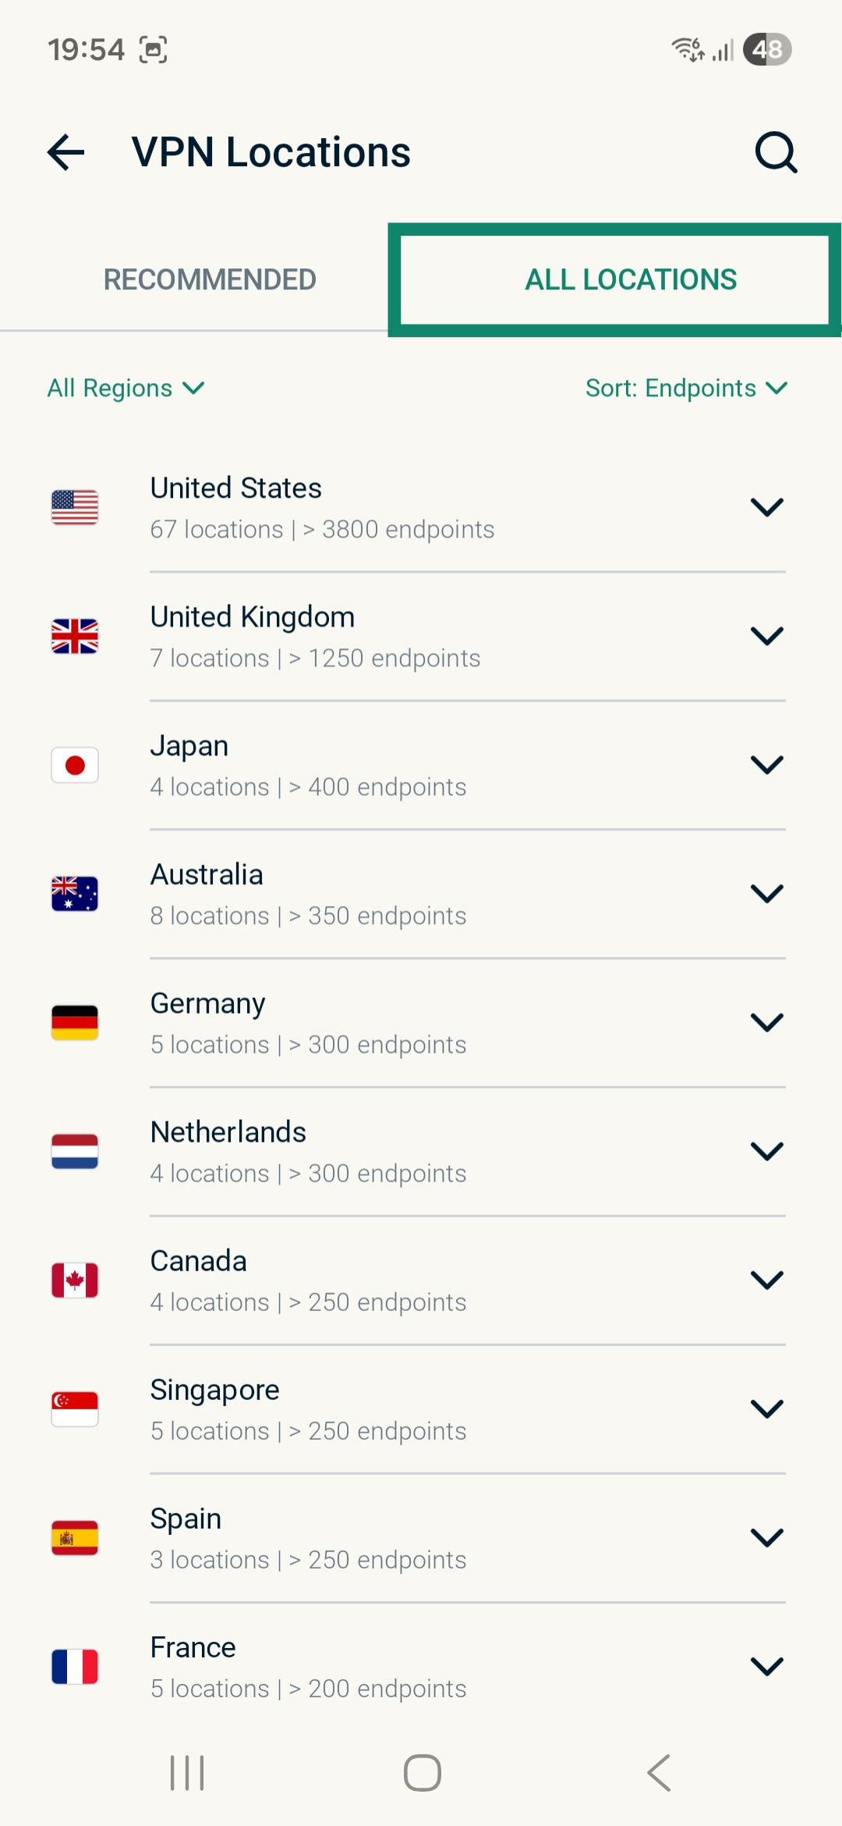Tap the back arrow icon
842x1826 pixels.
66,152
